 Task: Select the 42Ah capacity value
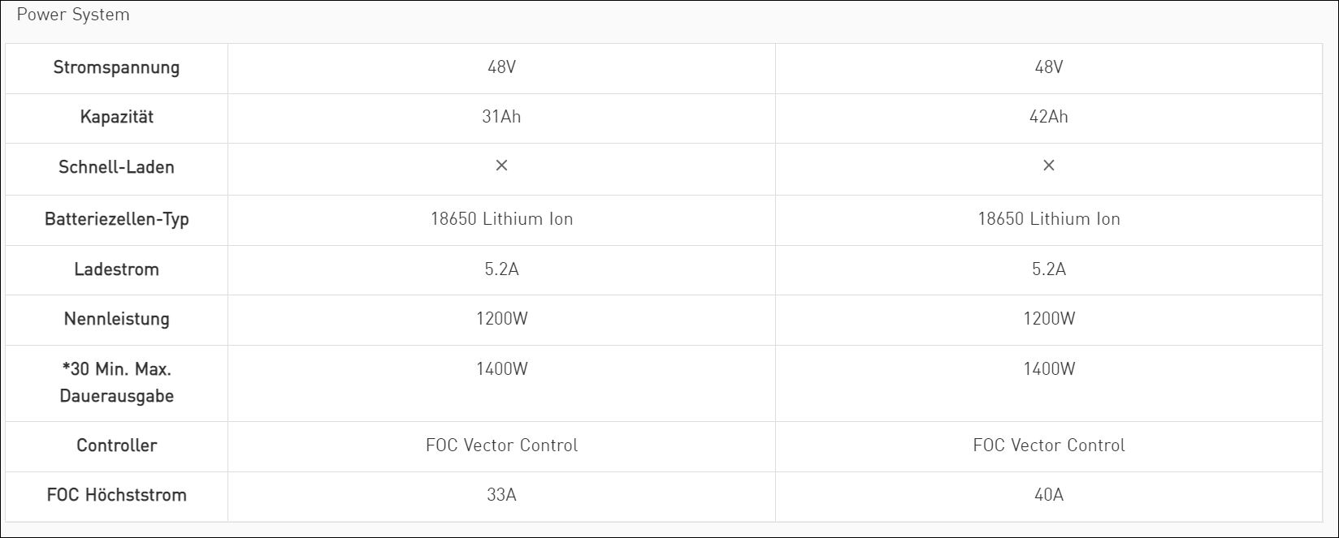click(1048, 117)
